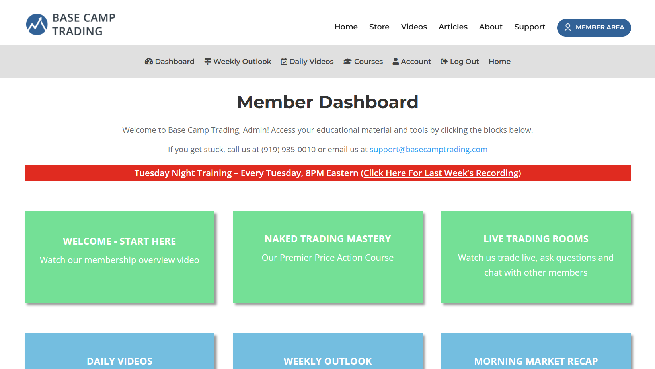The width and height of the screenshot is (655, 369).
Task: Click the Naked Trading Mastery card
Action: click(x=327, y=257)
